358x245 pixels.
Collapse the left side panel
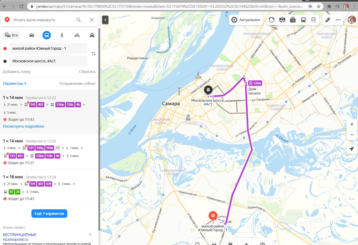[105, 20]
